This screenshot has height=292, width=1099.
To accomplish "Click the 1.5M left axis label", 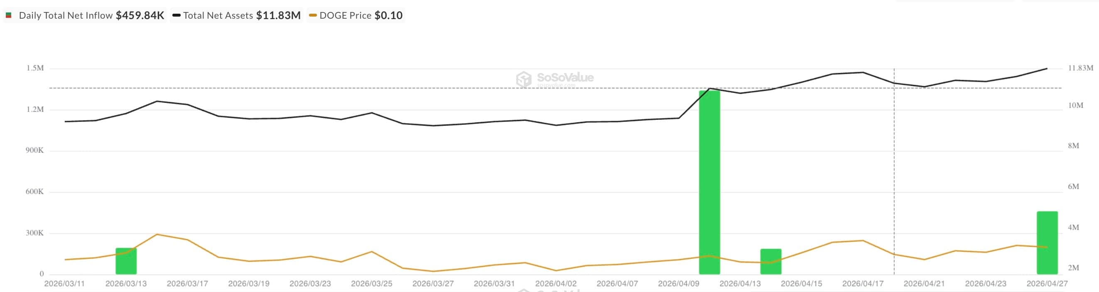I will (35, 68).
